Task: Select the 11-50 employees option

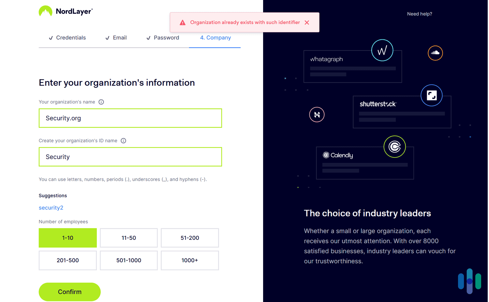Action: click(x=129, y=238)
